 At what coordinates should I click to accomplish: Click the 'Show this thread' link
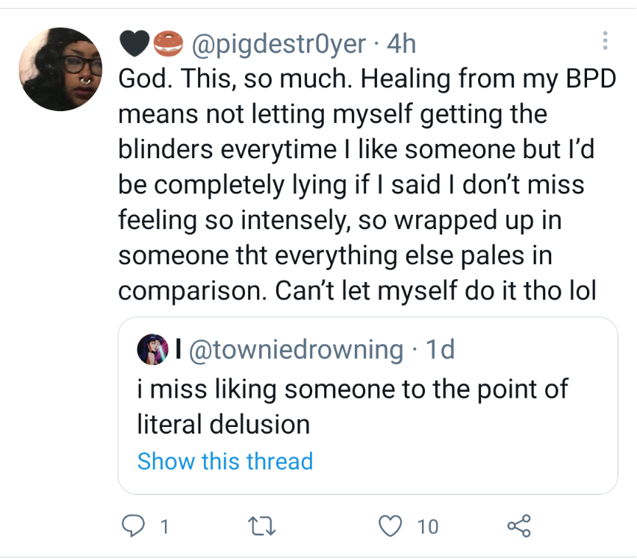tap(225, 461)
